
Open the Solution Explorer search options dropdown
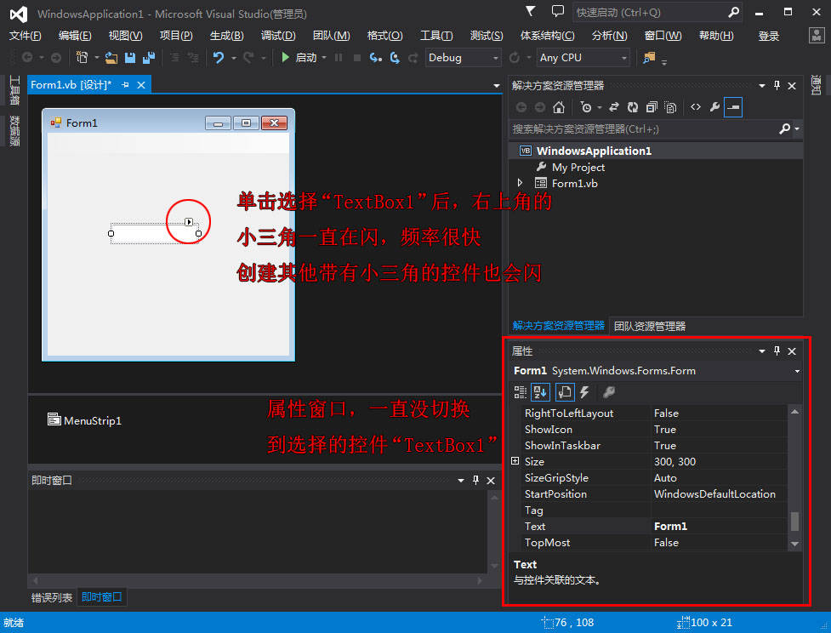pyautogui.click(x=796, y=128)
